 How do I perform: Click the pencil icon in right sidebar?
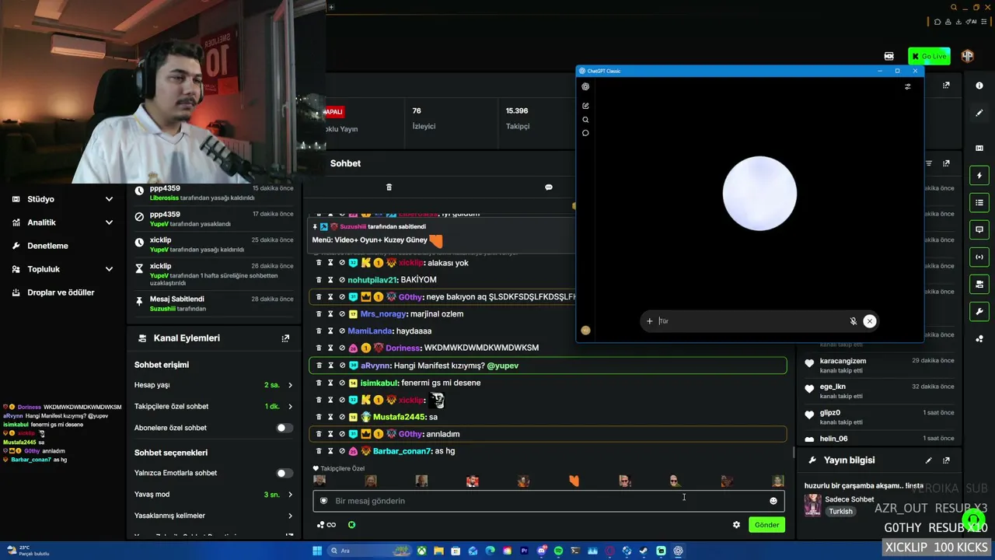(x=979, y=113)
